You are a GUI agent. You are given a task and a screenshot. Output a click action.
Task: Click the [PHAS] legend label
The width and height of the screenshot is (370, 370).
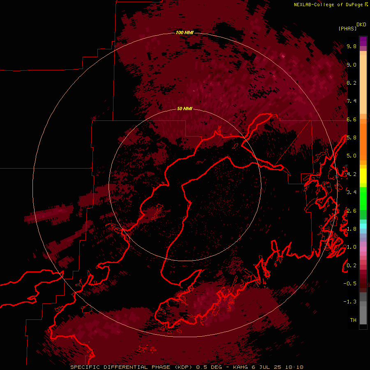tap(347, 28)
